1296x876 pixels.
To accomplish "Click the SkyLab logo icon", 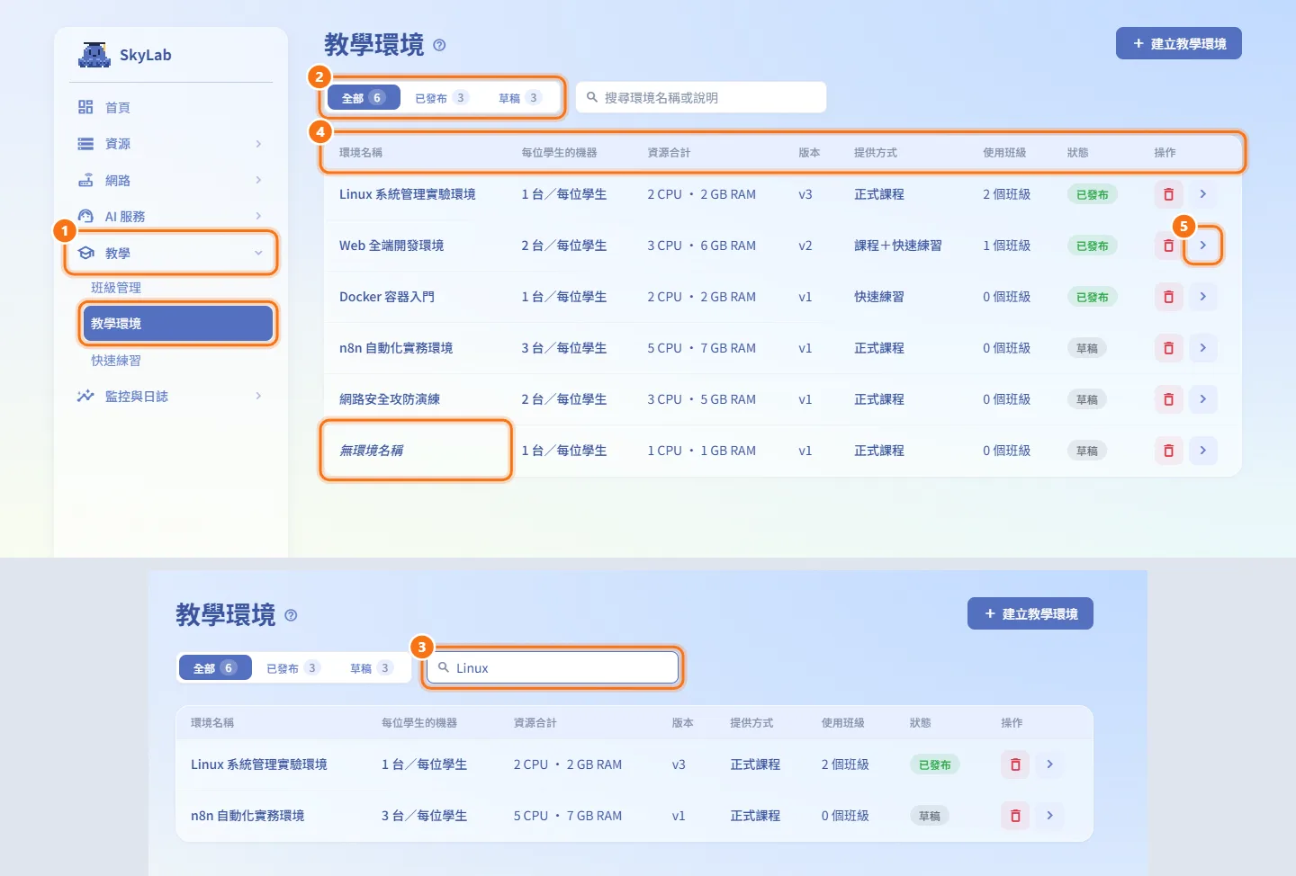I will pos(94,55).
